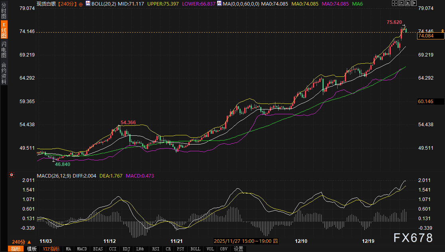Open 合约资料 side tab

[x=4, y=73]
